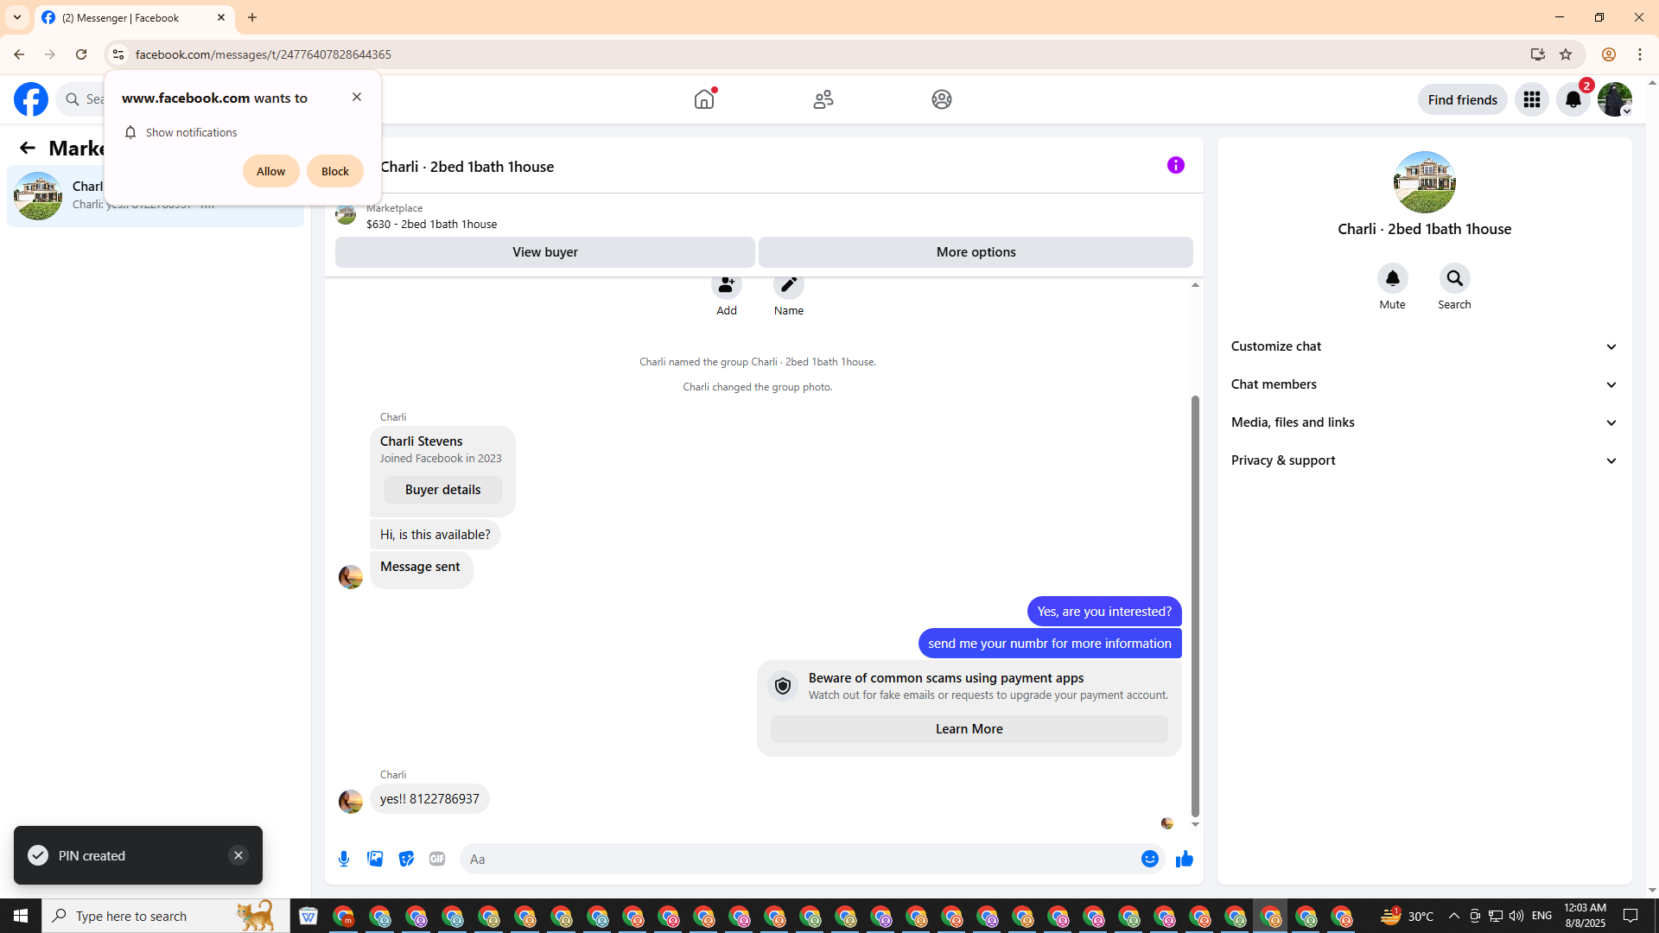Click the voice clip microphone icon

tap(344, 859)
